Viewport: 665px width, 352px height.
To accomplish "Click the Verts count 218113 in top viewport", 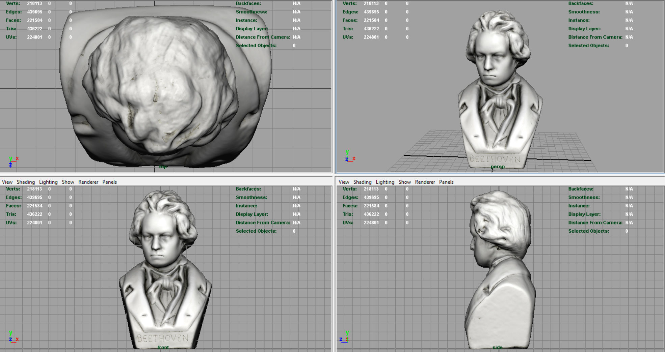I will 34,3.
